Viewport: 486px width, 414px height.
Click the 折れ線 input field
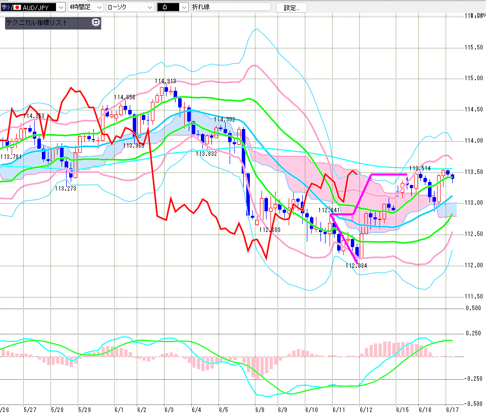[231, 7]
